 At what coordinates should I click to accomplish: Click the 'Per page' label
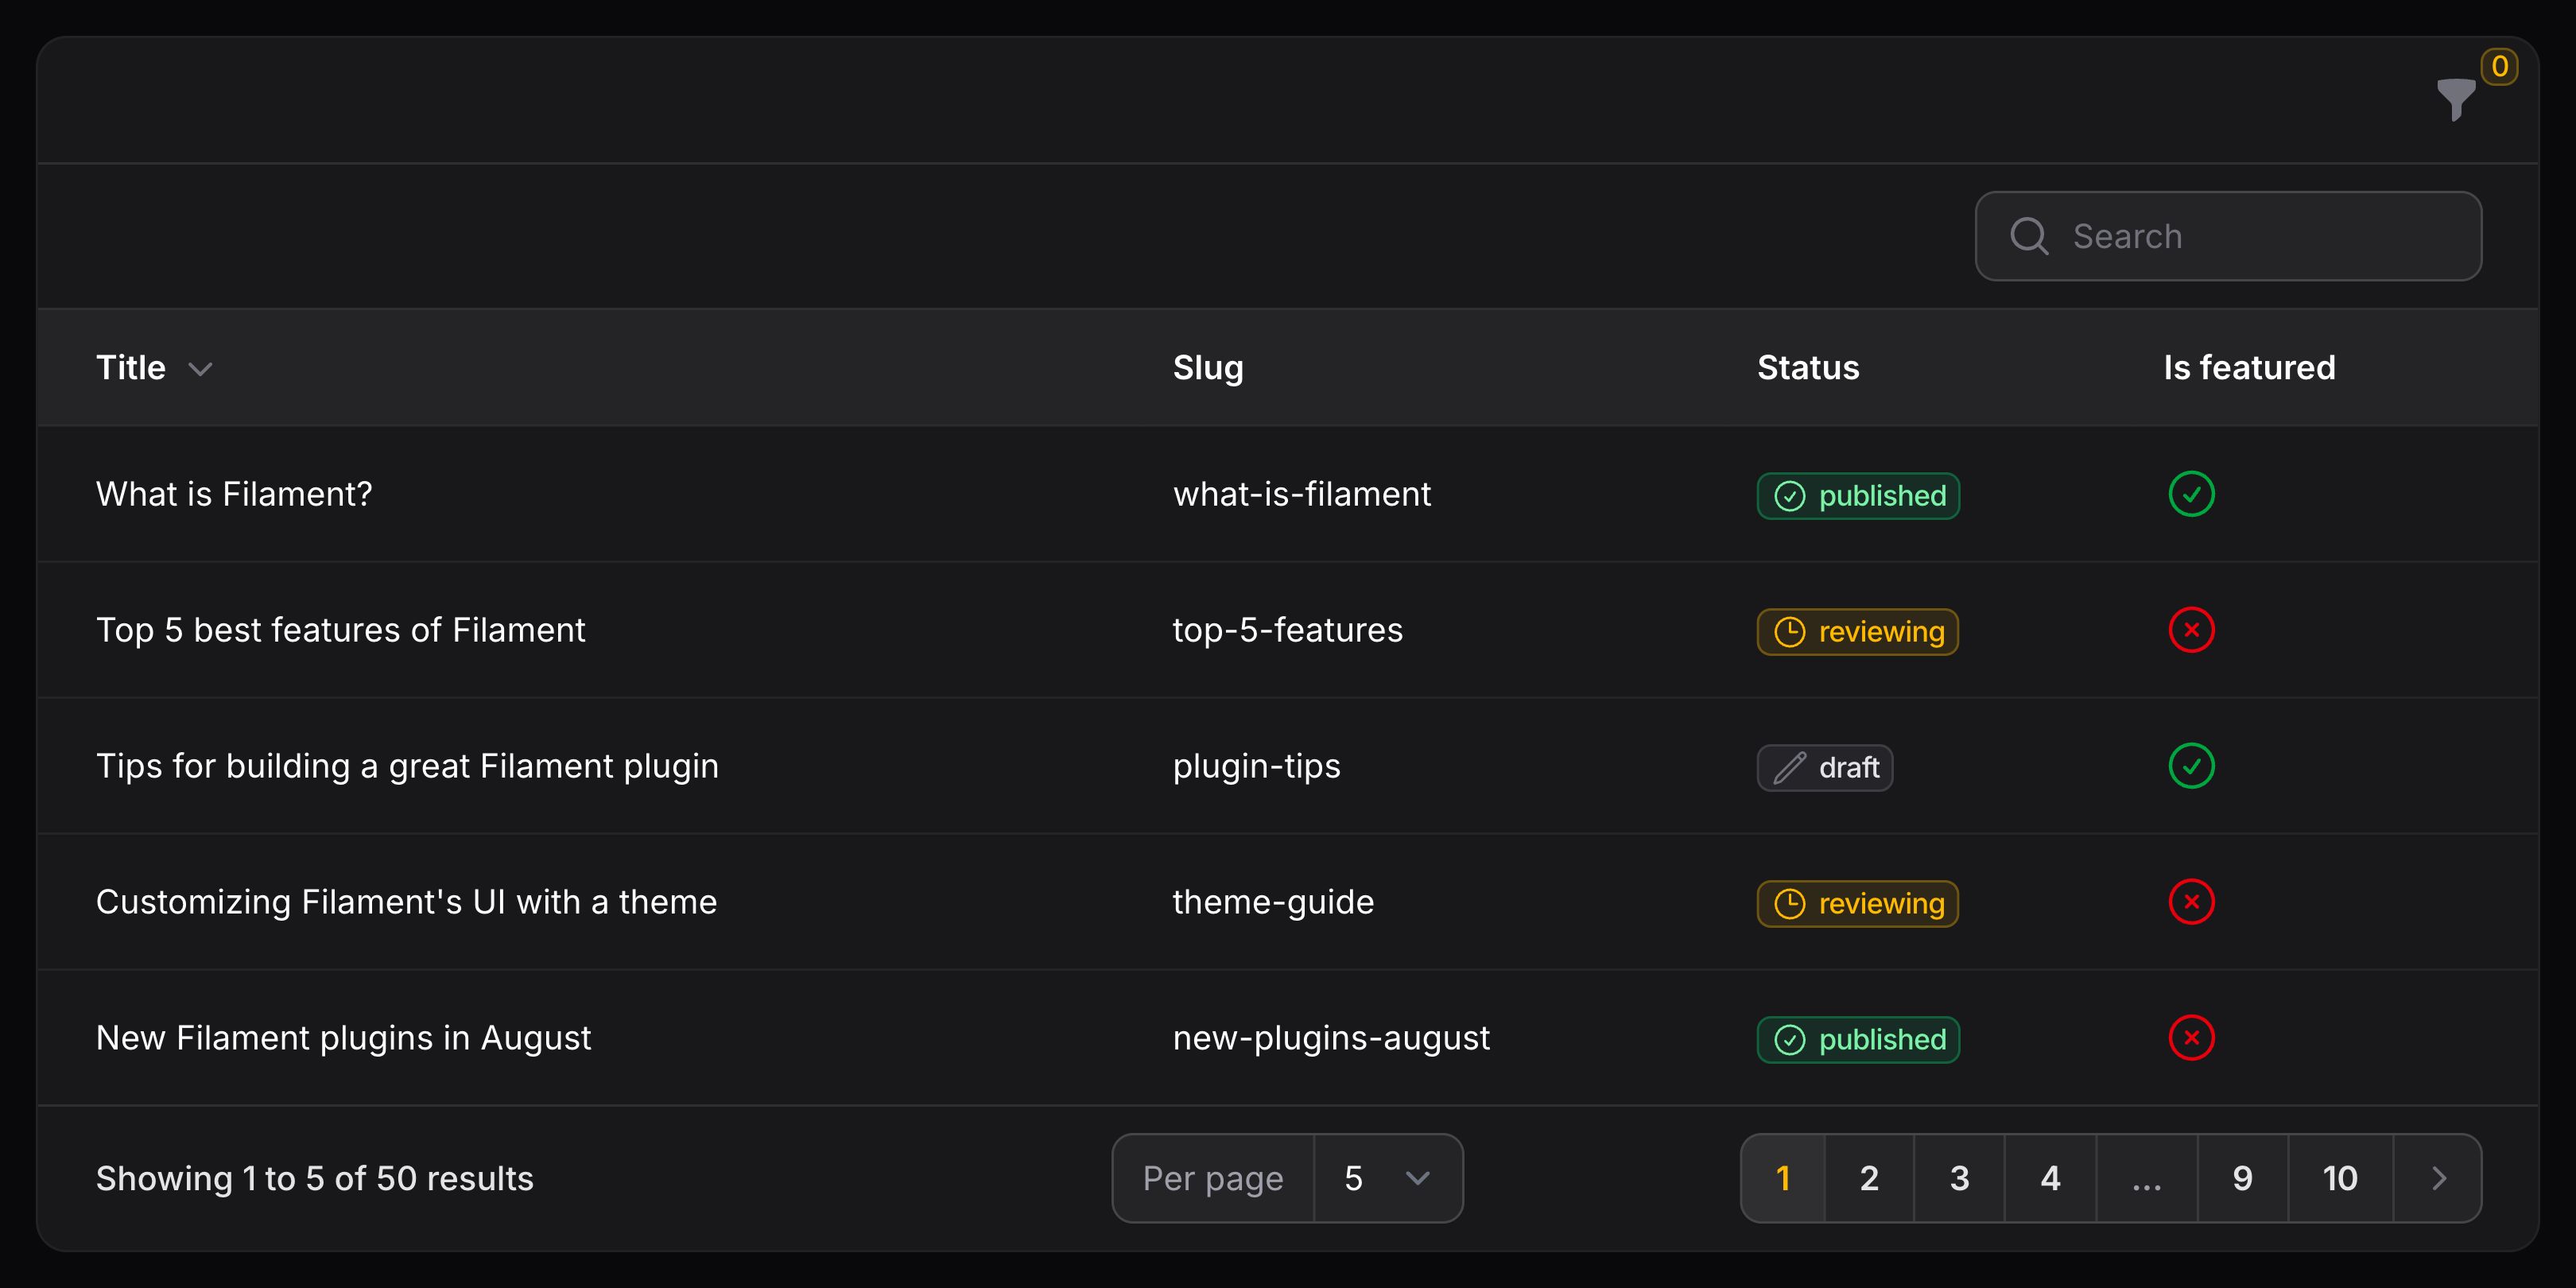tap(1213, 1178)
